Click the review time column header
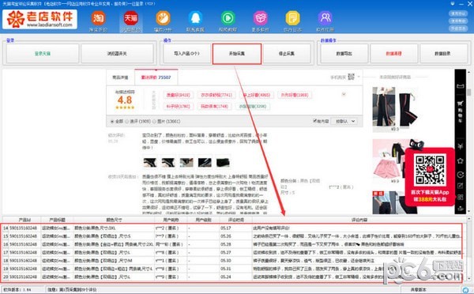 coord(236,220)
